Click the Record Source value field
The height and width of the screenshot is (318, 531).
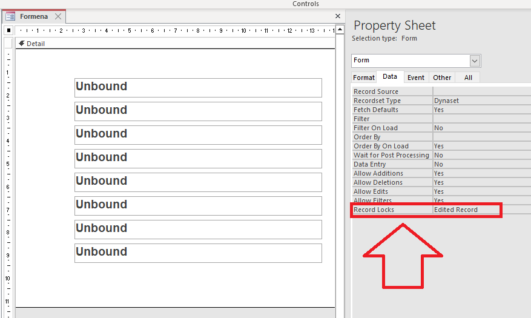pos(481,91)
